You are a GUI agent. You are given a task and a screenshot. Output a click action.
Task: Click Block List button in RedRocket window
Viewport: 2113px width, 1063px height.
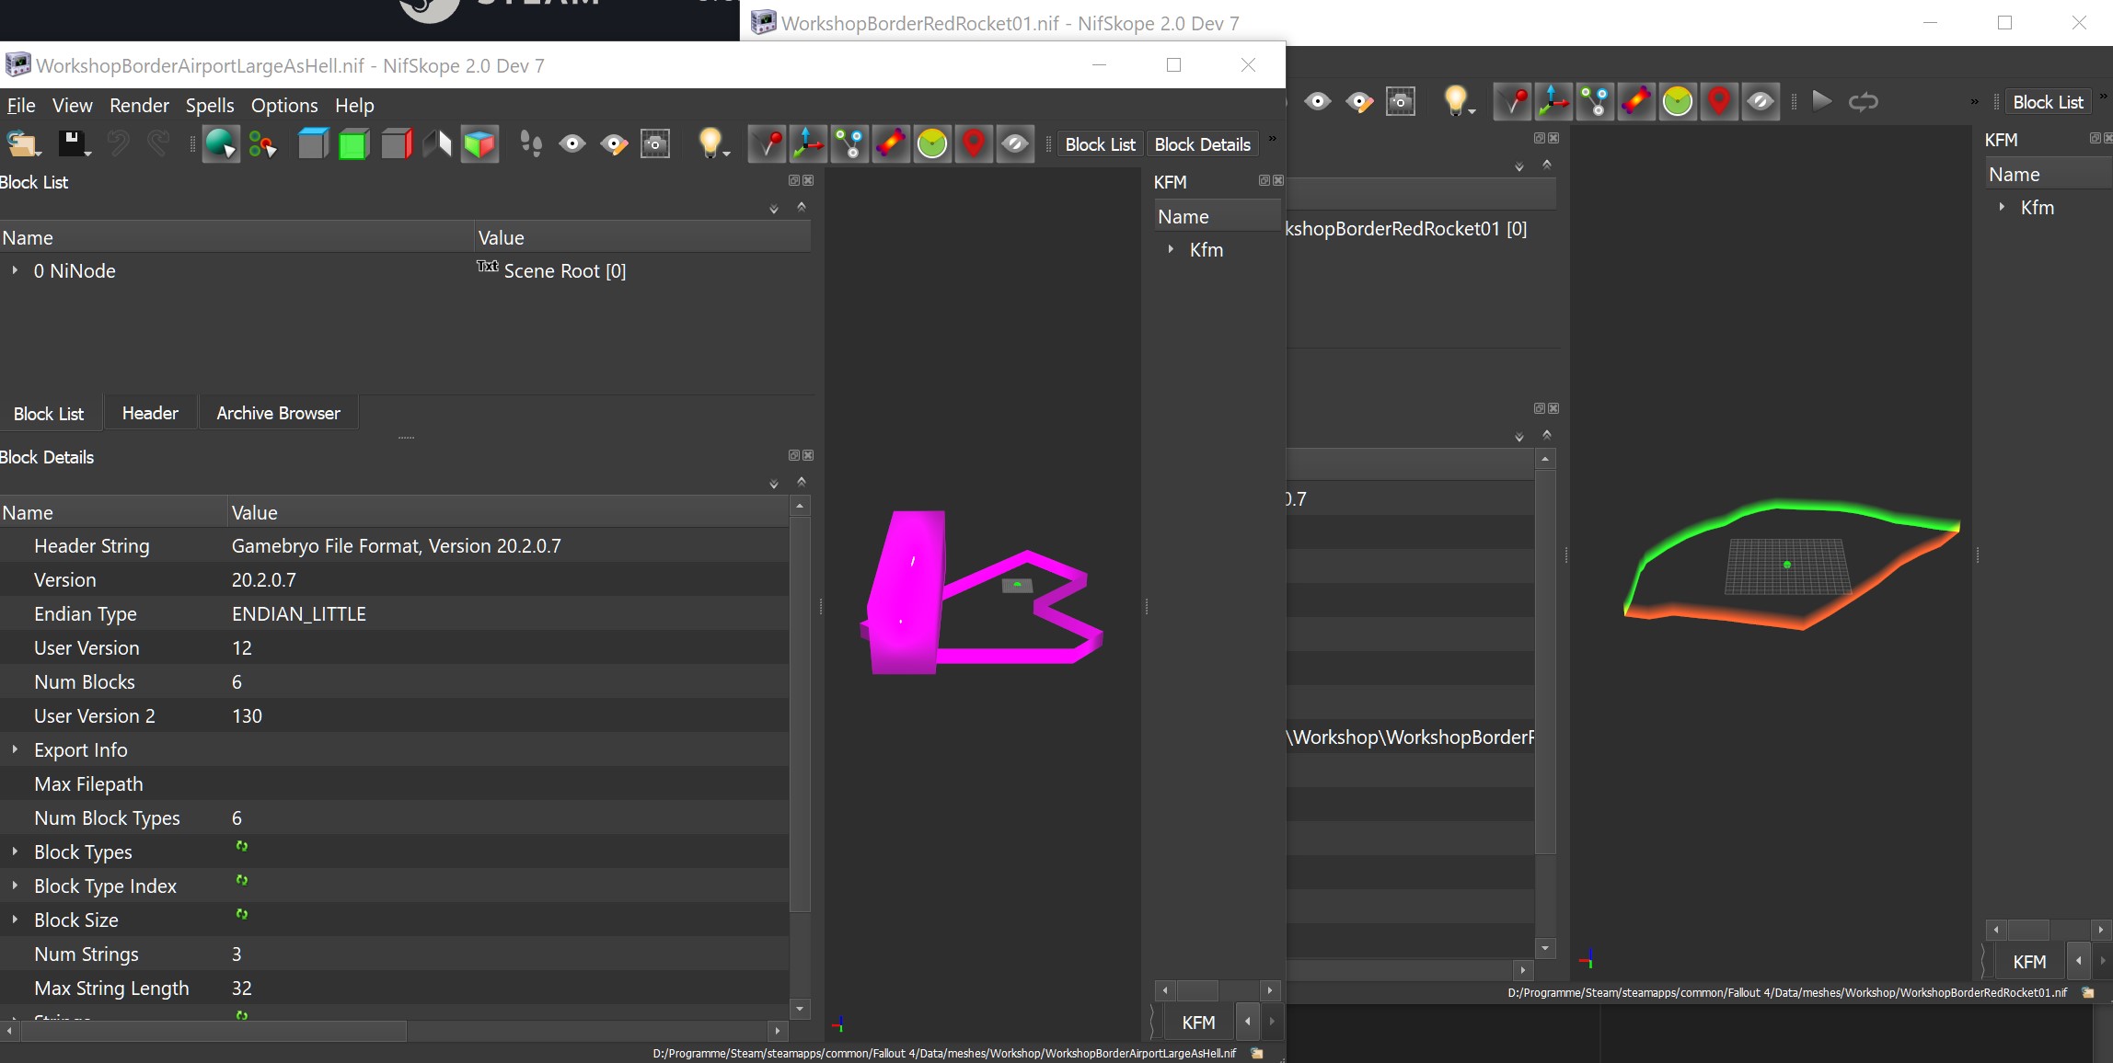pos(2048,102)
